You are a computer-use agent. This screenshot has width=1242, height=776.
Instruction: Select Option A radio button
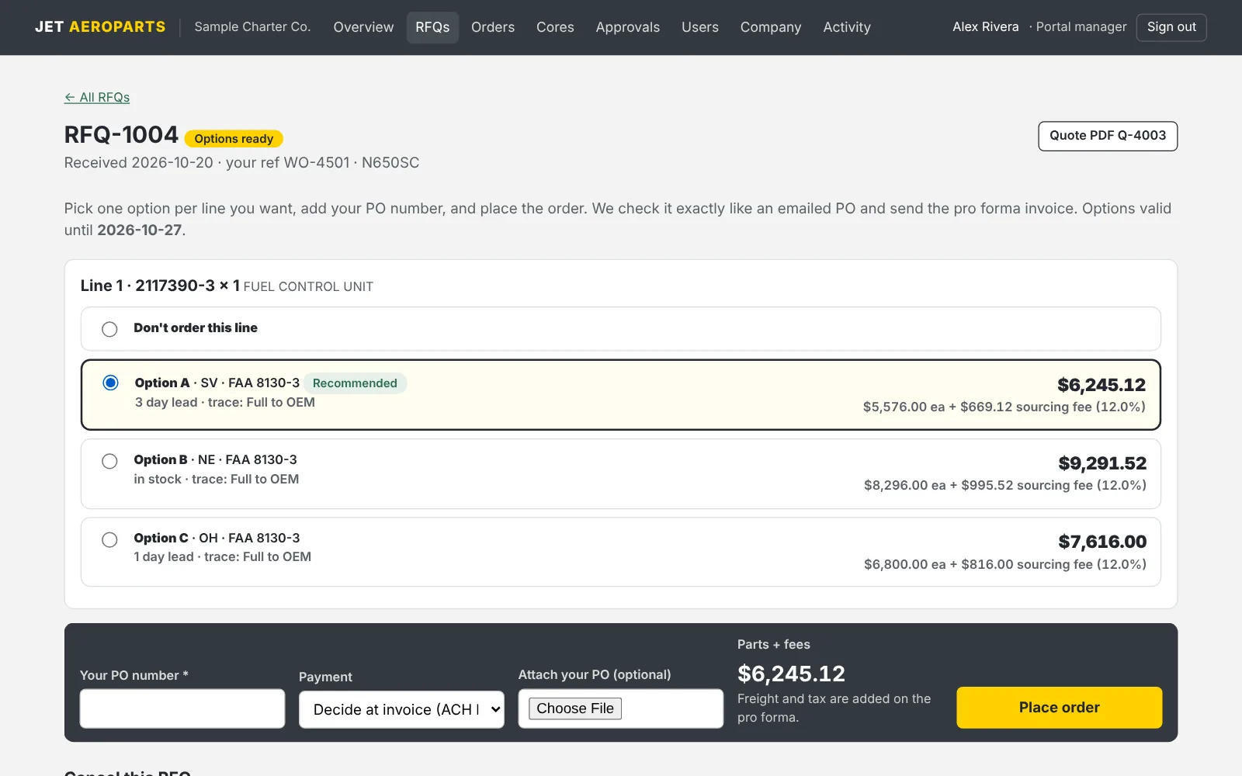110,383
